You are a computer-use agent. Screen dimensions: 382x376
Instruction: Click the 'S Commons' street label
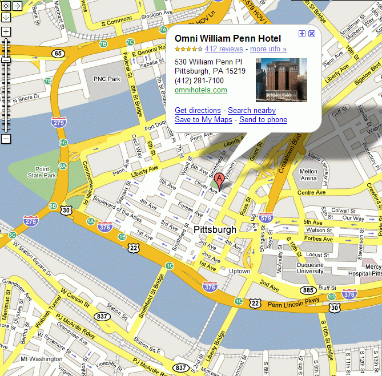pos(117,21)
